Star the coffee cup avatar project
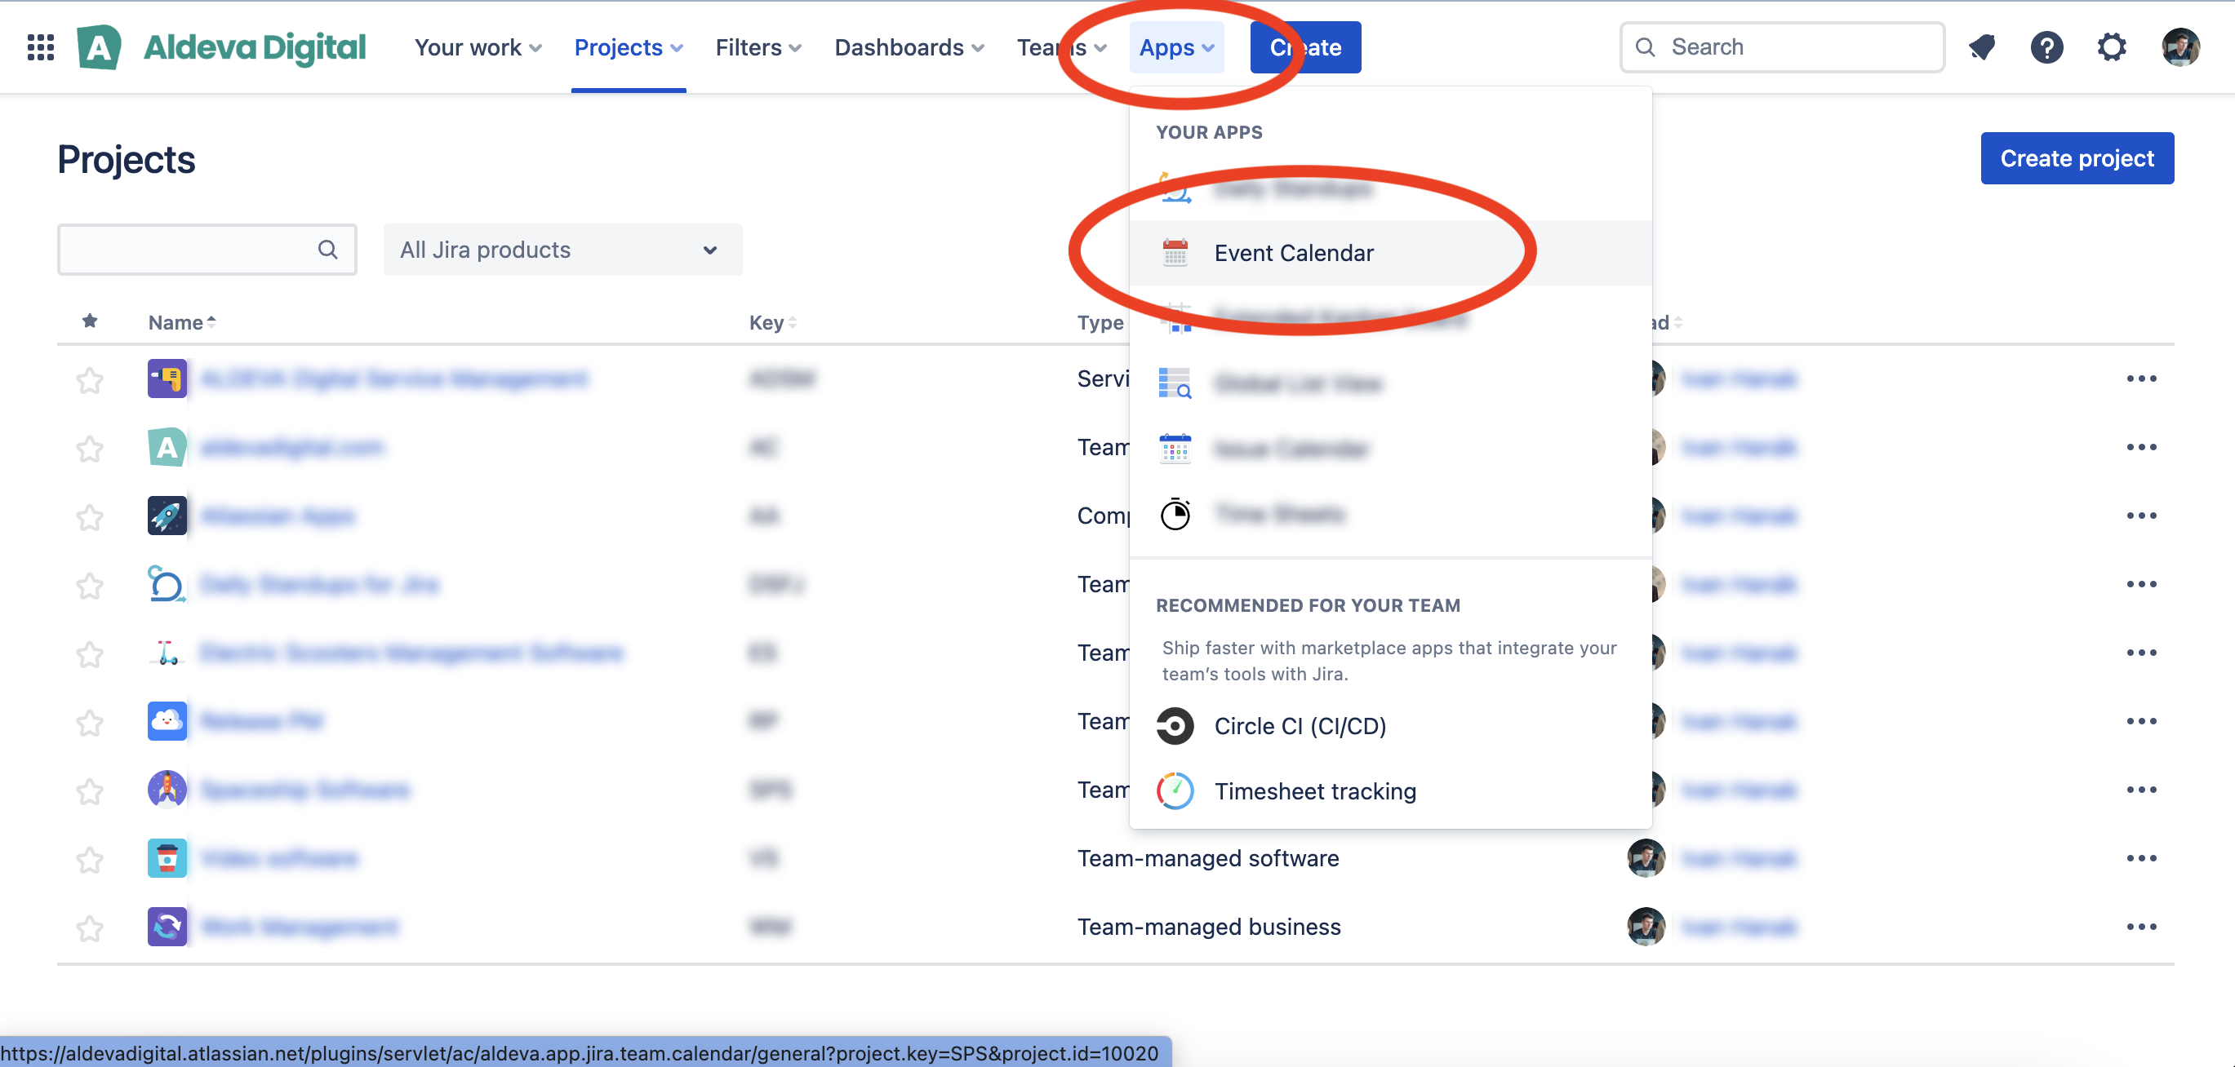Image resolution: width=2235 pixels, height=1067 pixels. 89,859
